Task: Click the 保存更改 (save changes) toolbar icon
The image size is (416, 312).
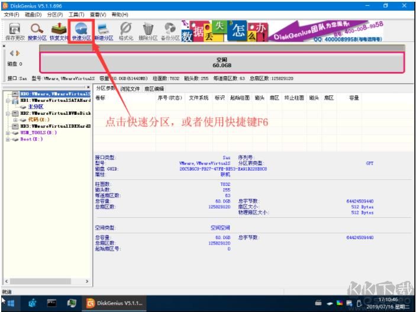Action: click(15, 31)
